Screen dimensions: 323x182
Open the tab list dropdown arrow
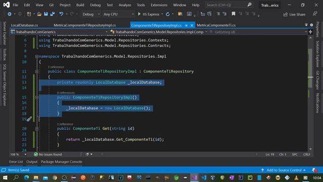tap(306, 25)
